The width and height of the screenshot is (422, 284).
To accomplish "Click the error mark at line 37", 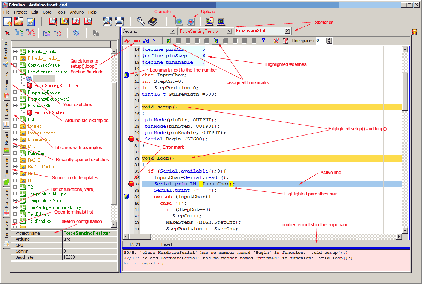I will tap(131, 184).
